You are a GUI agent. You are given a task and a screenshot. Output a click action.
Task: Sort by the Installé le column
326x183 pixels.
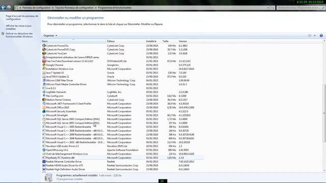coord(153,41)
